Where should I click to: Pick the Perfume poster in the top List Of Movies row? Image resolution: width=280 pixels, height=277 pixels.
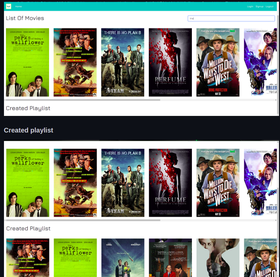pos(170,62)
